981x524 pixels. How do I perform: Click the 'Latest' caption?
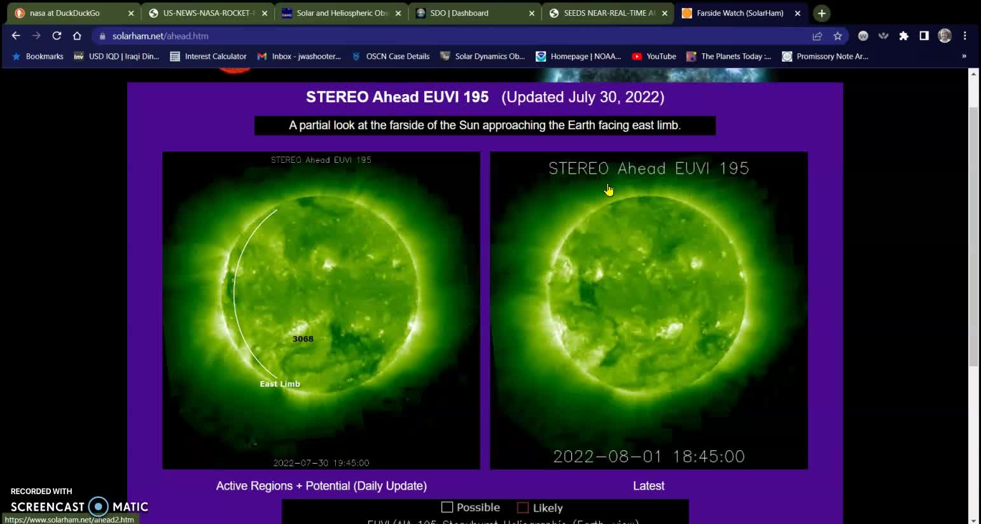649,486
